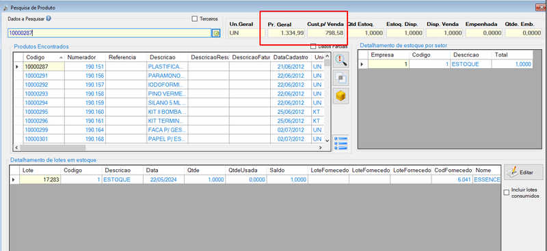Viewport: 547px width, 251px height.
Task: Click the Cust.p/ Venda value 798,58
Action: point(326,33)
